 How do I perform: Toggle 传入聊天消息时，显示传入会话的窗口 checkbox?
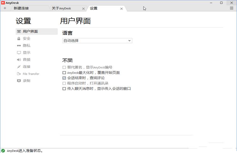[64, 89]
